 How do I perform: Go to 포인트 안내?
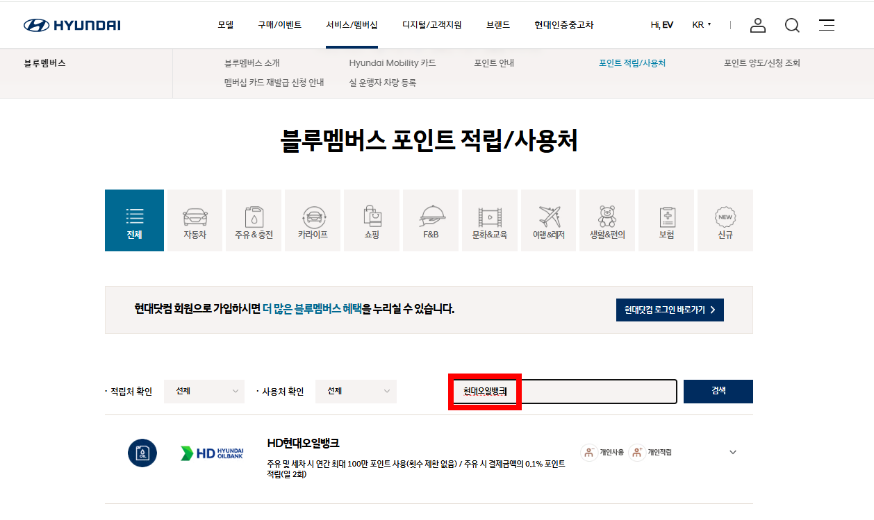494,63
